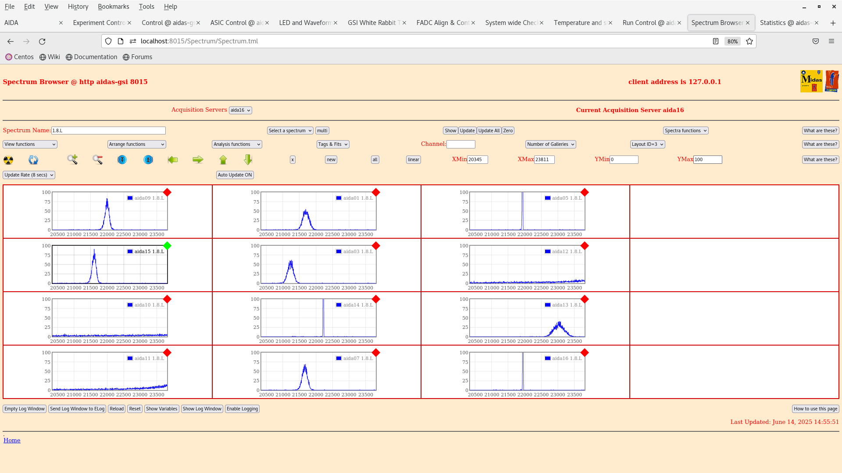Click the green left arrow icon
The height and width of the screenshot is (473, 842).
[x=173, y=160]
